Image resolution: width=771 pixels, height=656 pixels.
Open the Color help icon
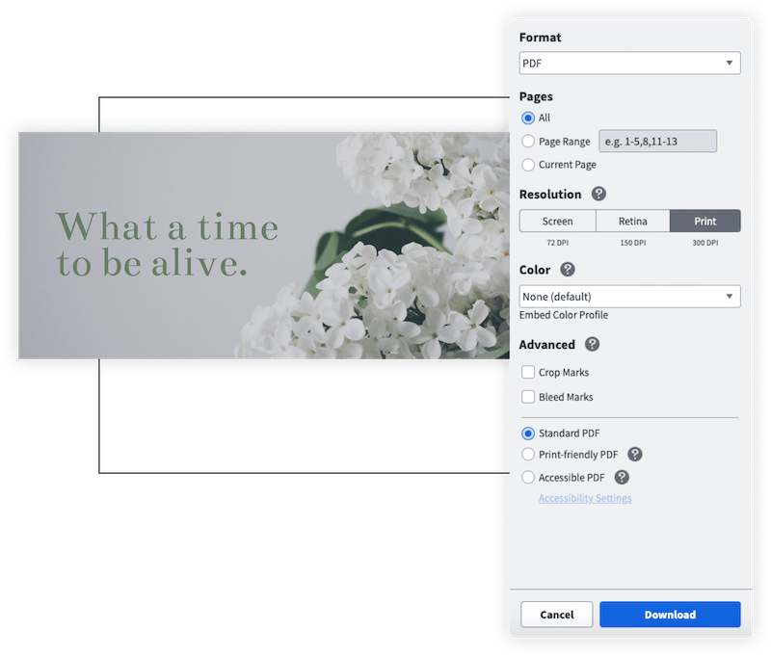(568, 270)
